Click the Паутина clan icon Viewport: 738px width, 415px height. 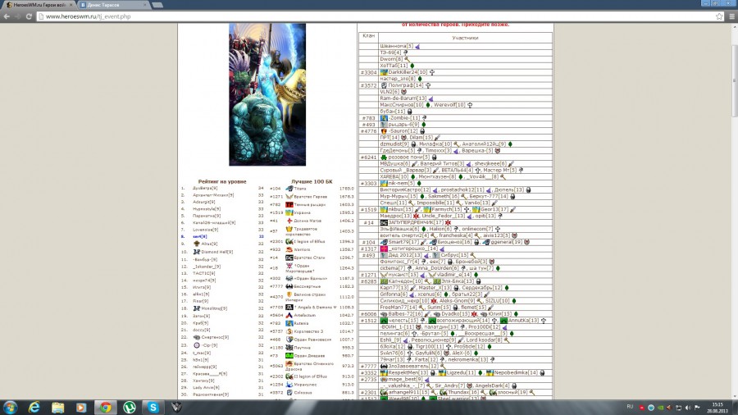tap(289, 347)
